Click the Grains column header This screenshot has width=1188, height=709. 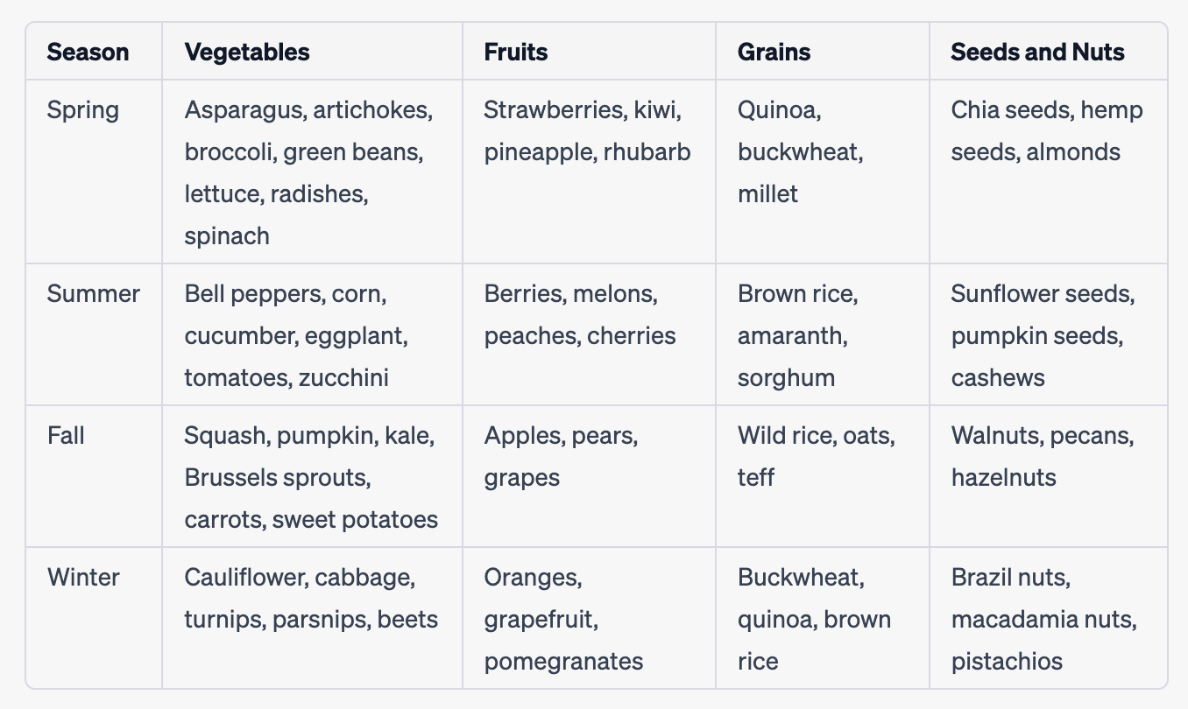point(774,52)
